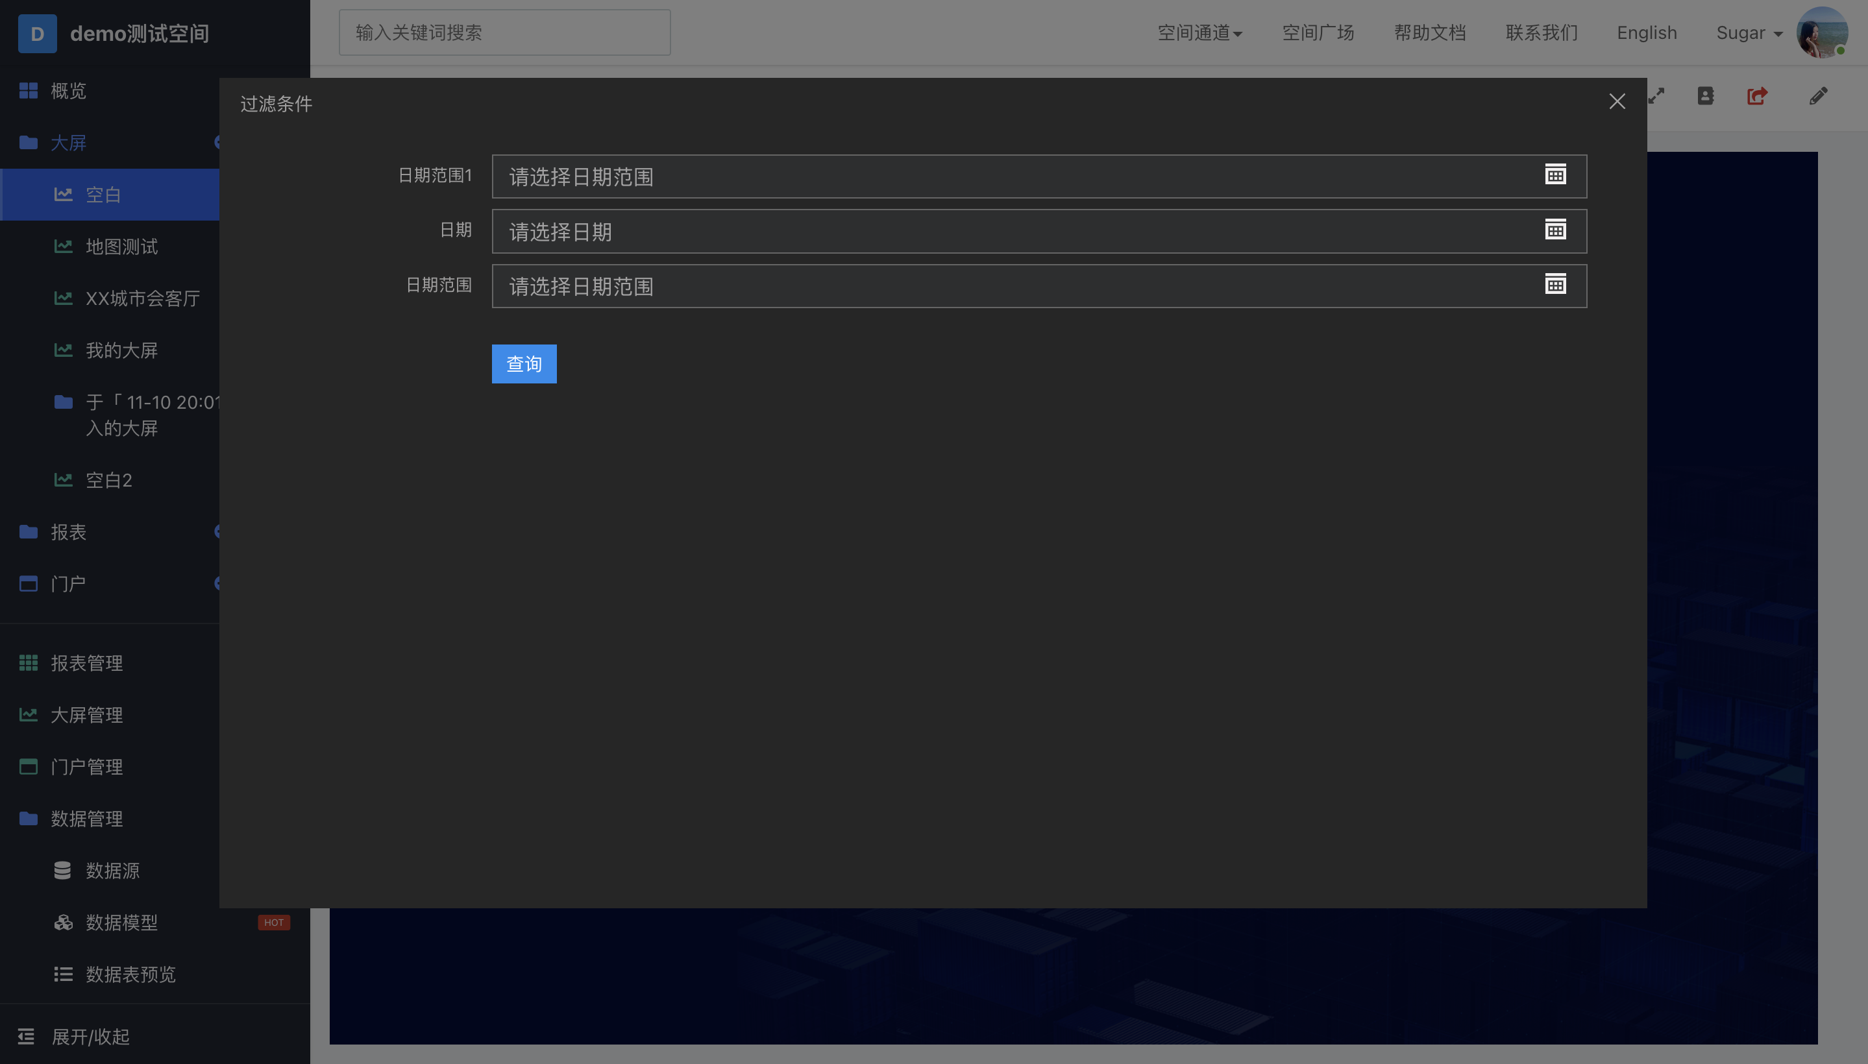Expand the 数据管理 section

tap(86, 819)
